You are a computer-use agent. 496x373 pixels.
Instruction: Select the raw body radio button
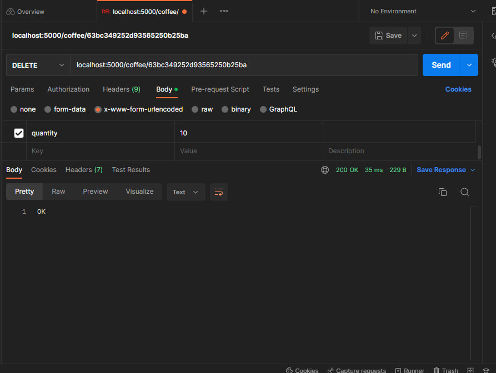195,109
